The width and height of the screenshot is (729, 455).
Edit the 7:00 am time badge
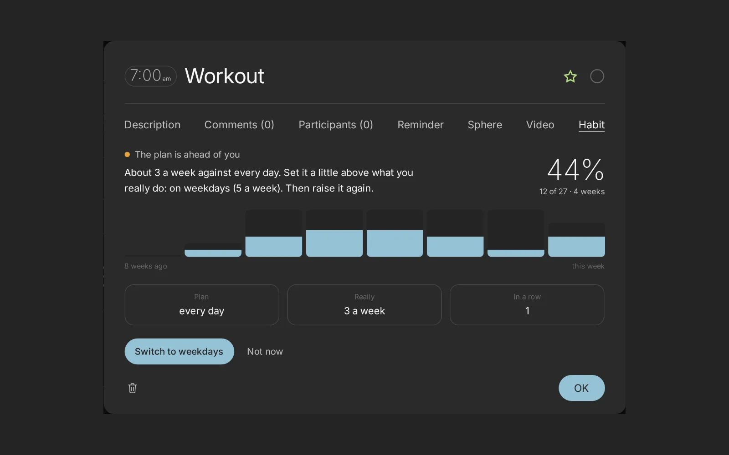click(x=151, y=76)
